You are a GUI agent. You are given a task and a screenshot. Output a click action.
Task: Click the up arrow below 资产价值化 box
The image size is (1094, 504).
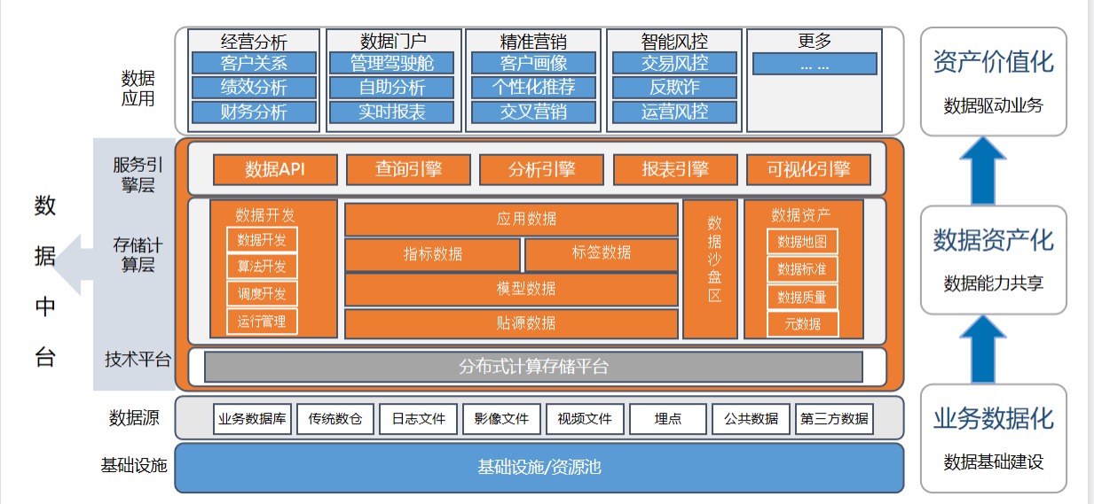pyautogui.click(x=993, y=170)
